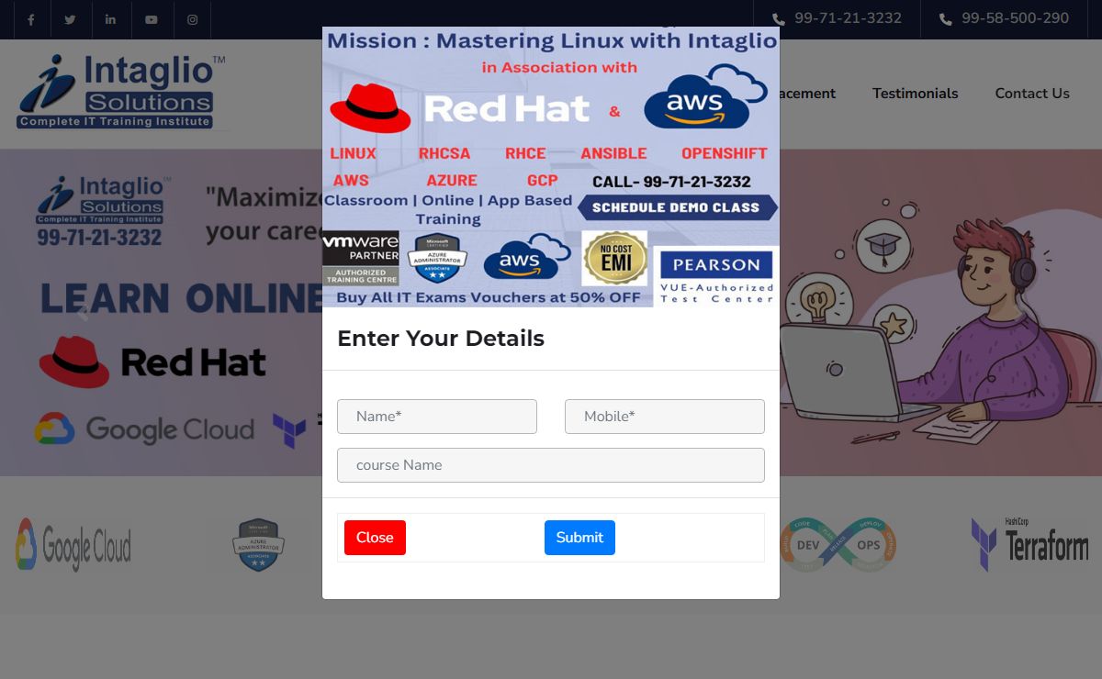Click the 99-71-21-3232 number in slider
1102x679 pixels.
[99, 237]
